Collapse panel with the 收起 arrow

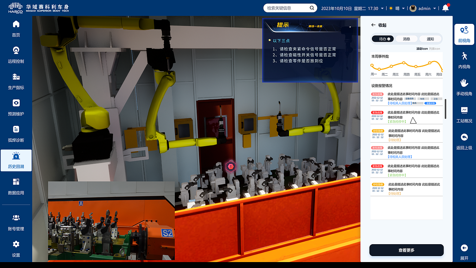[x=373, y=25]
